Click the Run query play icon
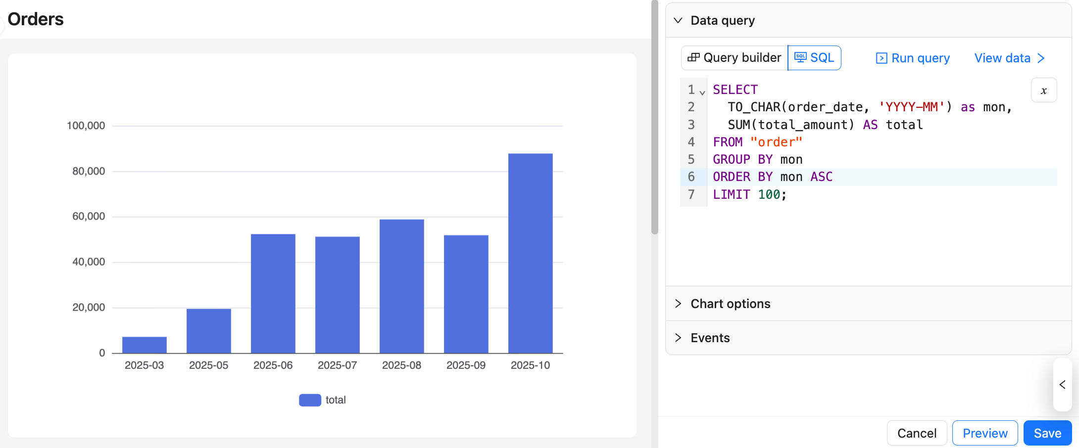 pos(881,58)
